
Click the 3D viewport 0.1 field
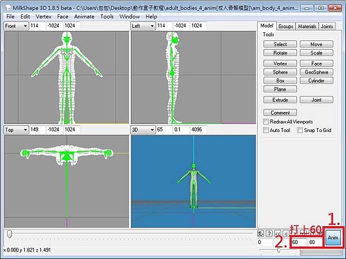tap(182, 130)
